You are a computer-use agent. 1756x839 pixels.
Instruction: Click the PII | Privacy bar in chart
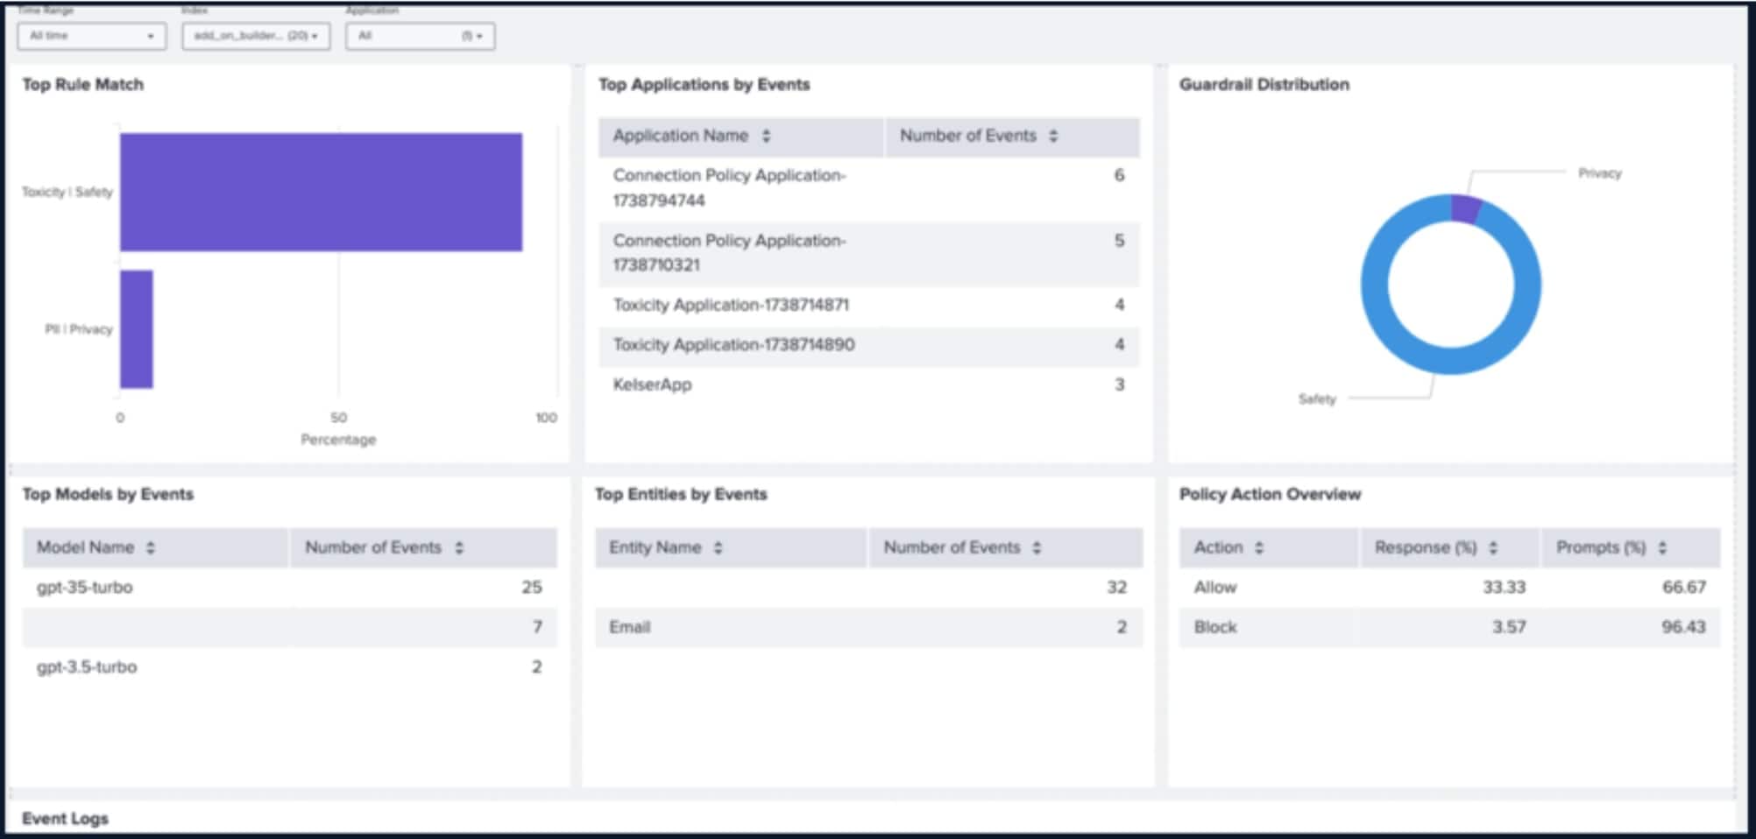click(x=137, y=329)
